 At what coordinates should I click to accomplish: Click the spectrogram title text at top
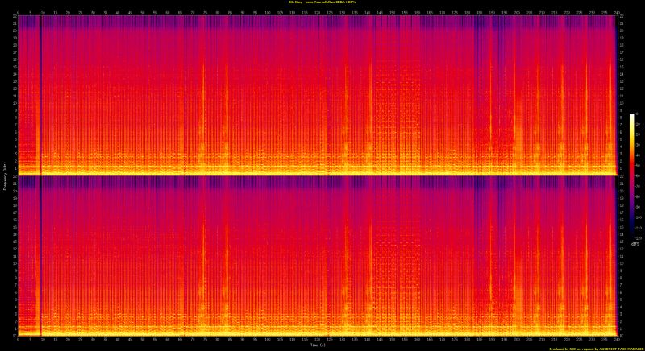pyautogui.click(x=322, y=3)
